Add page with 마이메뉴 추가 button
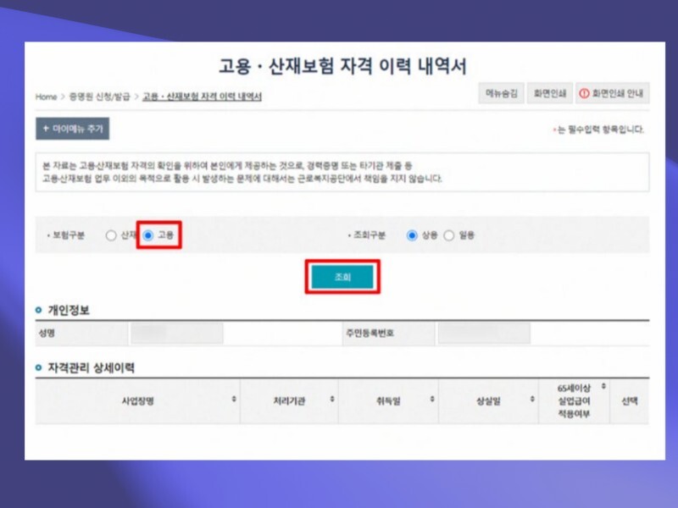 click(73, 129)
